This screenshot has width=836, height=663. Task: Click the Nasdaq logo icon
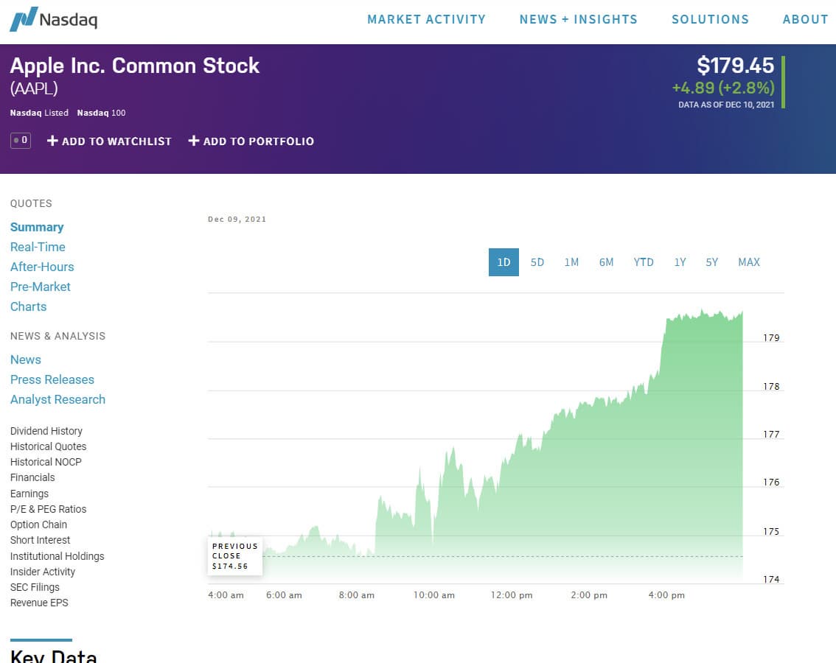click(x=24, y=19)
